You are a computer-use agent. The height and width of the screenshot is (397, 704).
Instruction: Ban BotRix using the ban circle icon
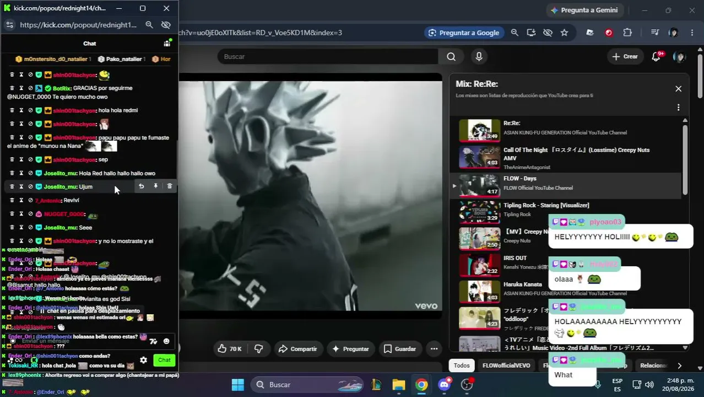[30, 88]
